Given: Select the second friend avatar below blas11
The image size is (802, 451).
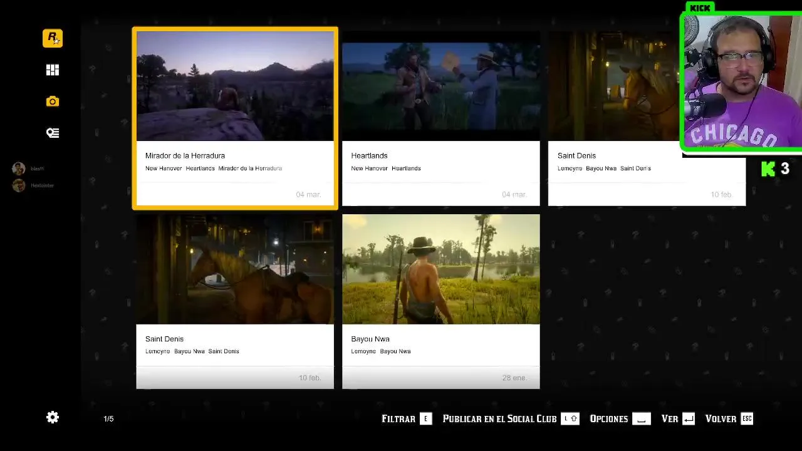Looking at the screenshot, I should coord(19,185).
